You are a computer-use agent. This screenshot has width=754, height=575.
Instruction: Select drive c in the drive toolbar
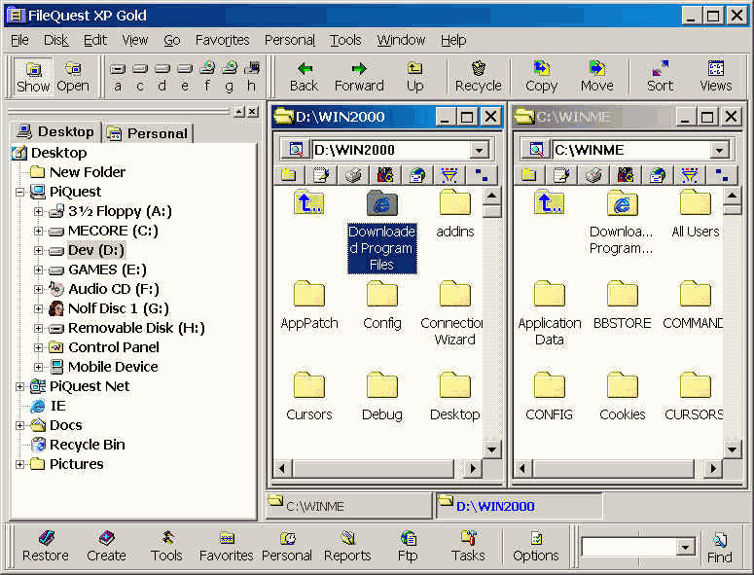[x=140, y=77]
